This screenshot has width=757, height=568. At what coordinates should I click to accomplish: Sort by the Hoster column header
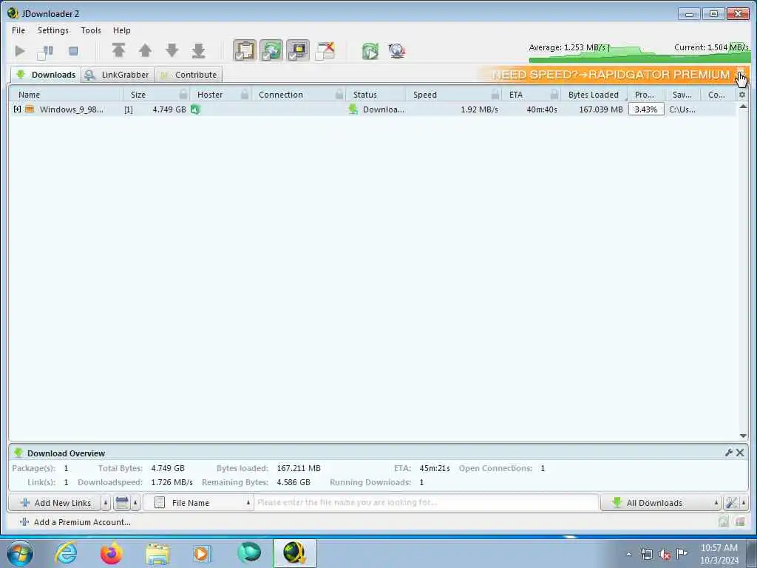210,95
